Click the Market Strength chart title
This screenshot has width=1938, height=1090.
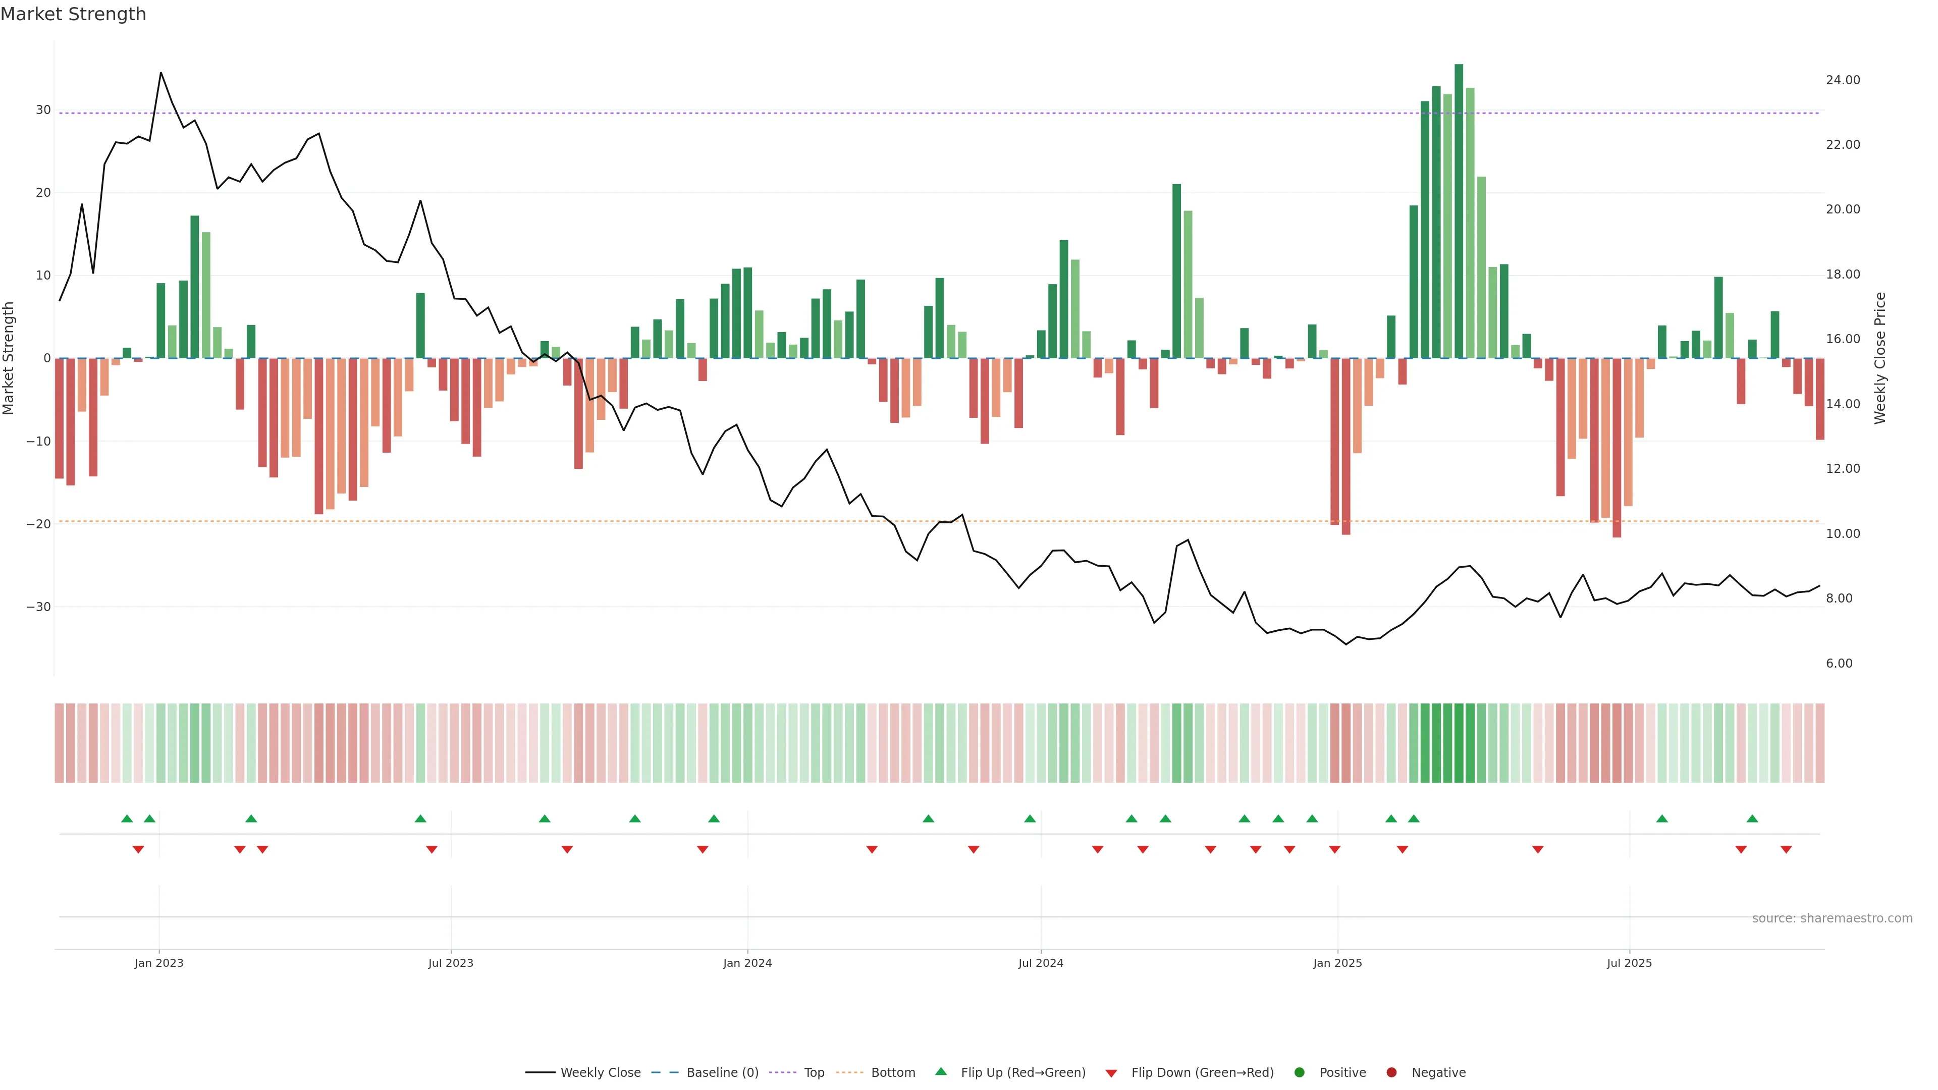pos(73,14)
